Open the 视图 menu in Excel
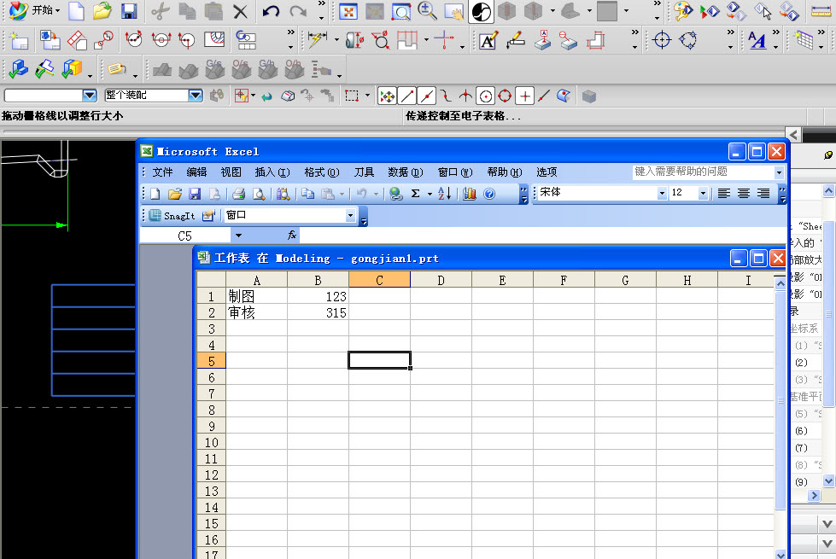This screenshot has width=836, height=559. point(231,172)
